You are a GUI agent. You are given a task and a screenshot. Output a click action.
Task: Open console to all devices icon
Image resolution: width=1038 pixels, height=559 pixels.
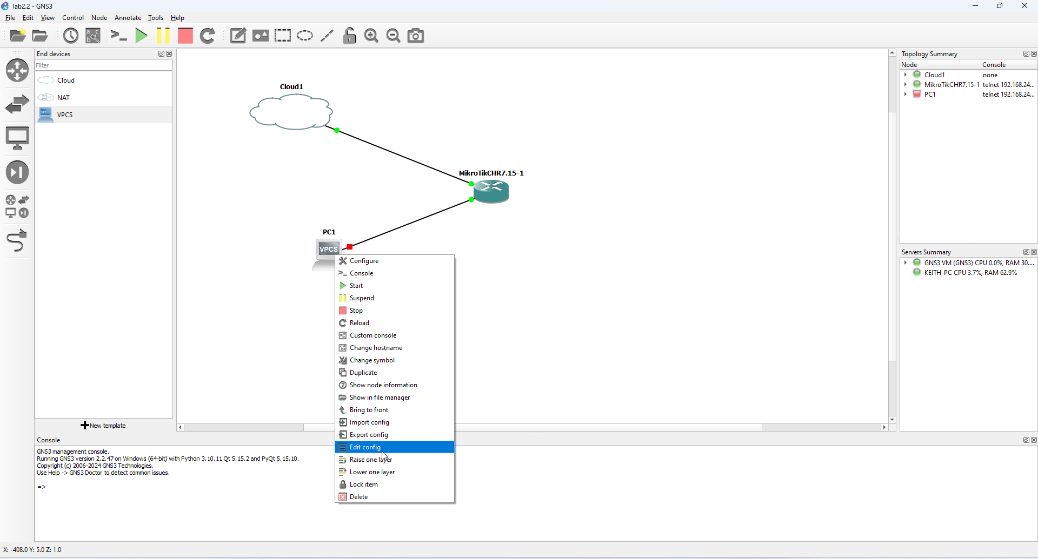click(x=118, y=36)
